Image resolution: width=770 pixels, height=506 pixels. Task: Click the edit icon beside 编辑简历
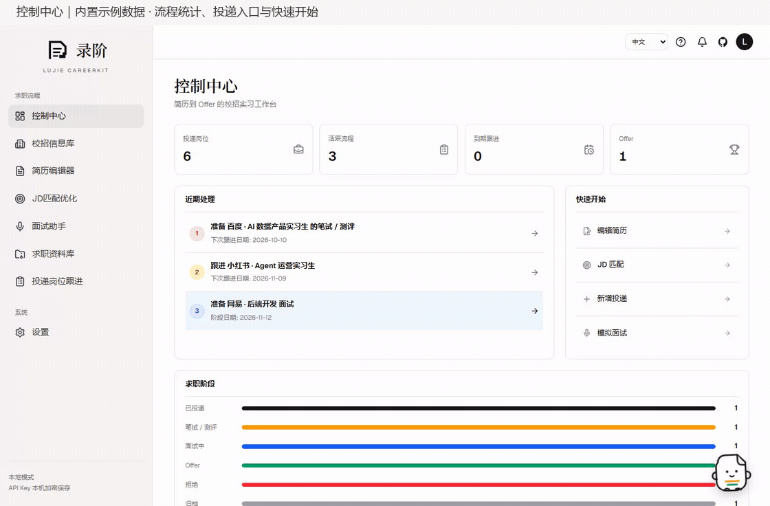(x=587, y=231)
